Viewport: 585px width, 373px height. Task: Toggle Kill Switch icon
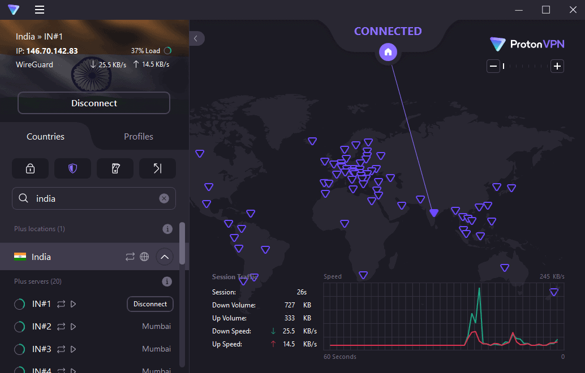(x=115, y=168)
